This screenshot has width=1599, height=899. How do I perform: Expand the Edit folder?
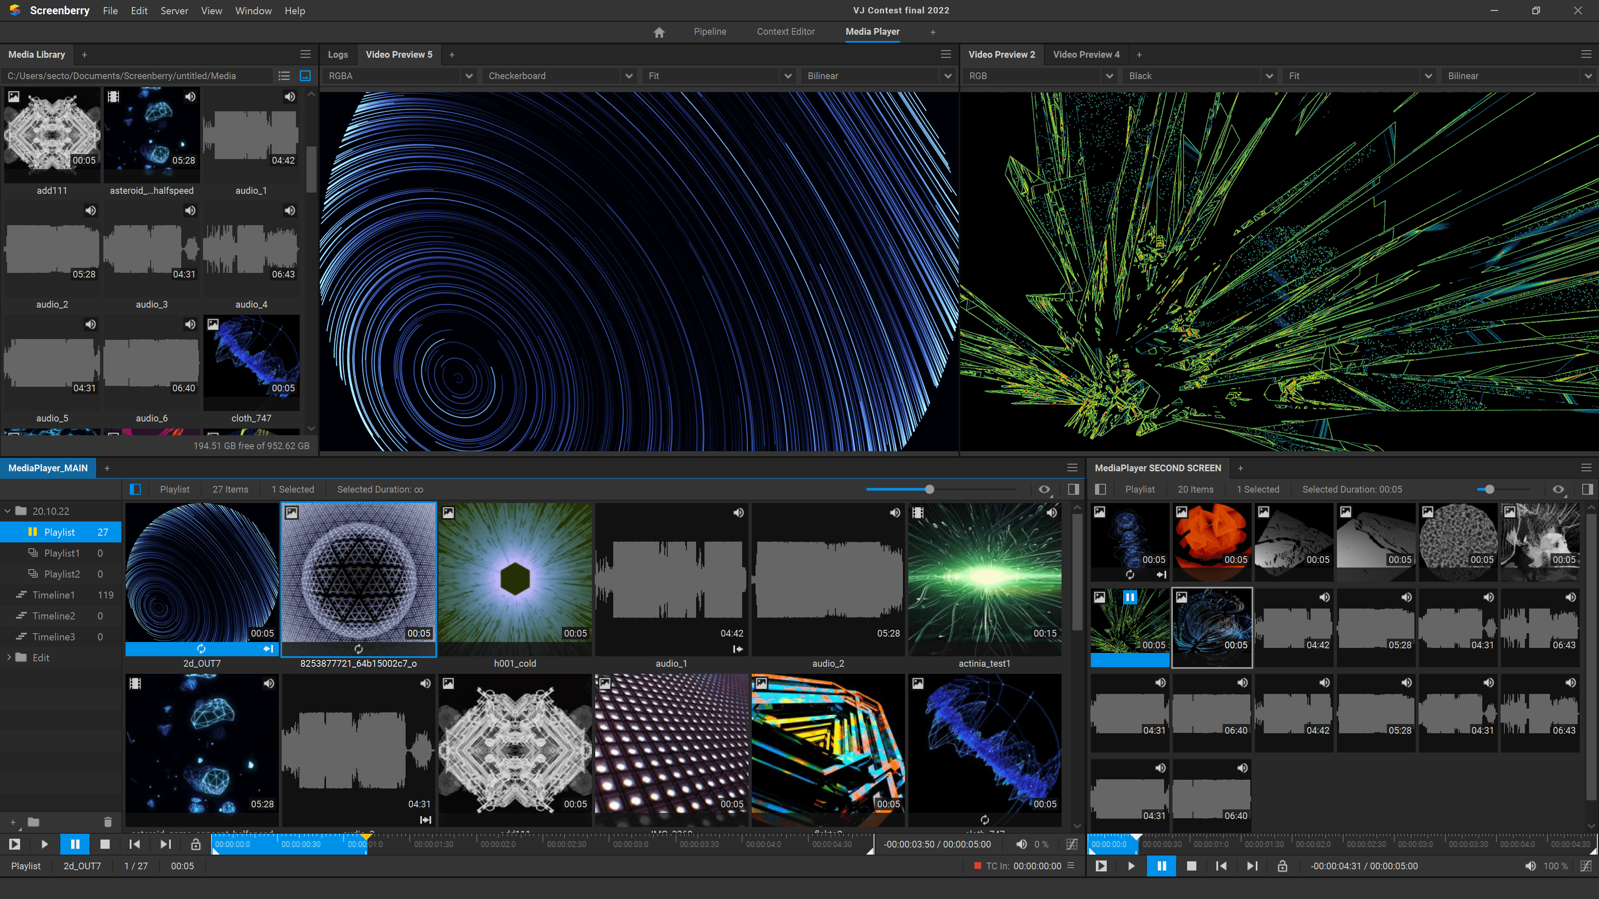pyautogui.click(x=8, y=658)
